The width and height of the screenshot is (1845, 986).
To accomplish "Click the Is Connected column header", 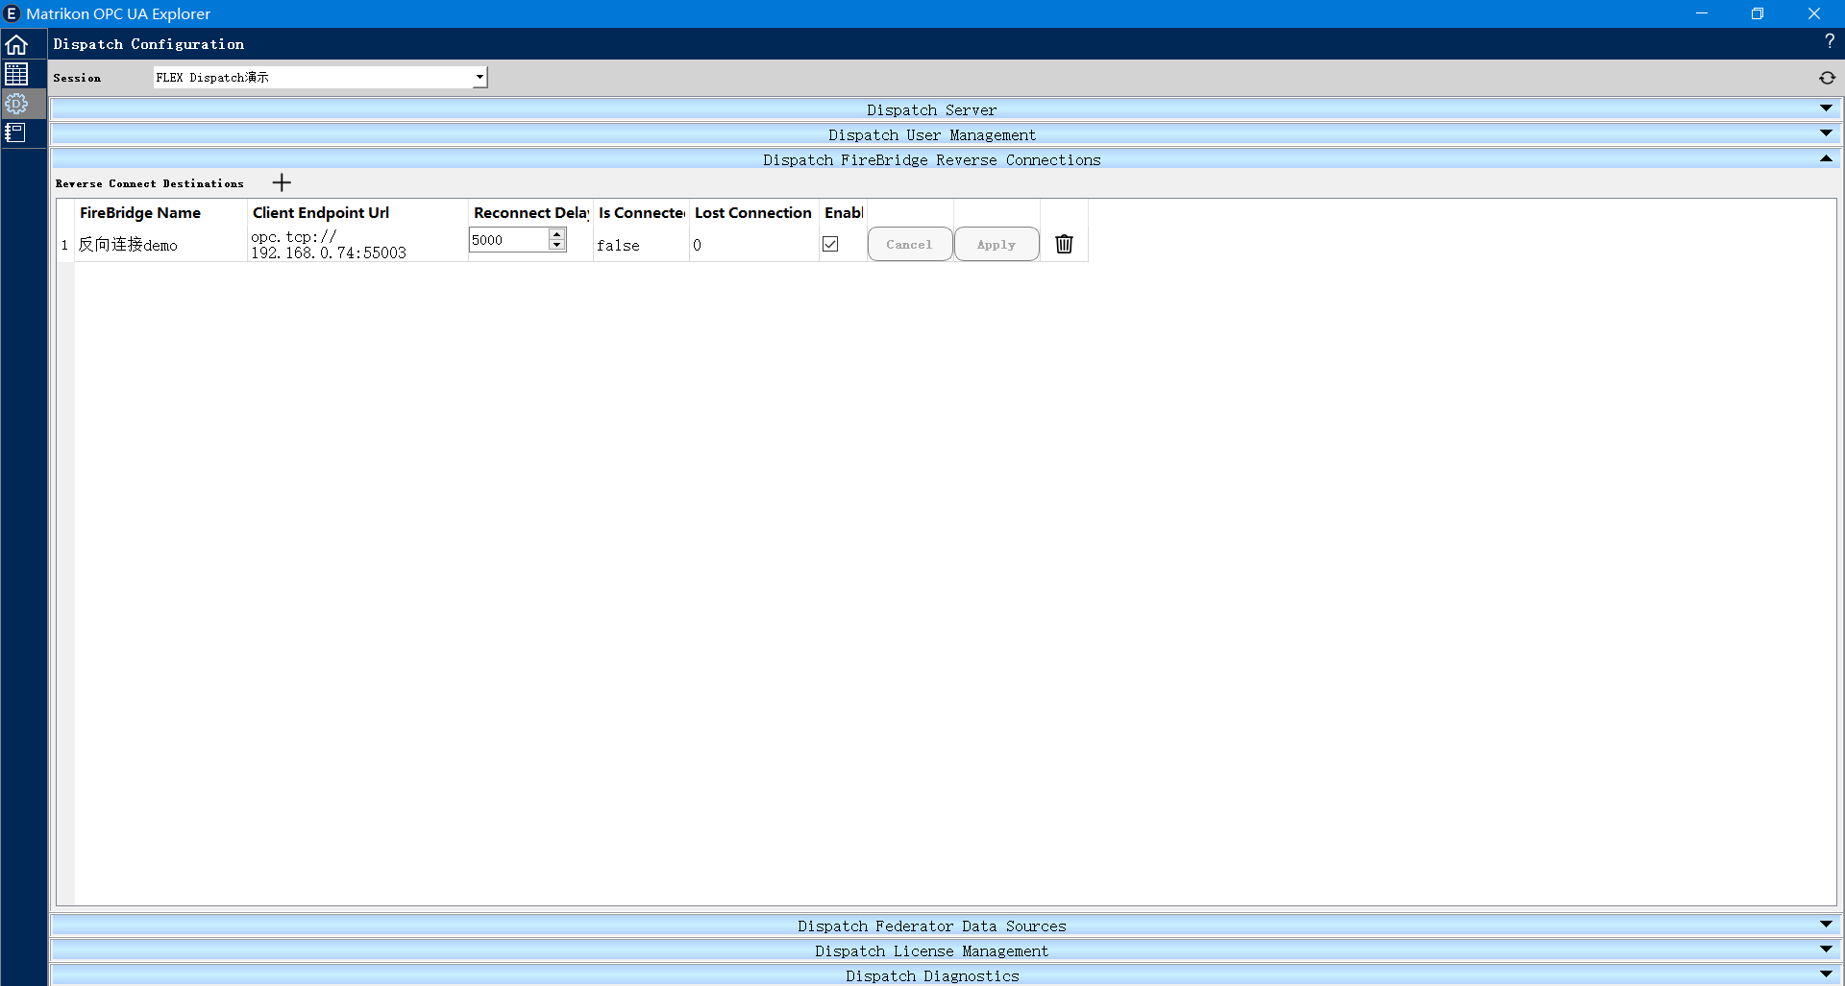I will [641, 213].
